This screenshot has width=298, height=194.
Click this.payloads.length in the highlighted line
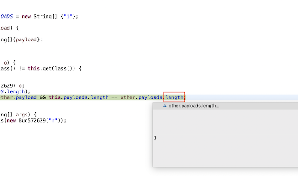click(79, 97)
